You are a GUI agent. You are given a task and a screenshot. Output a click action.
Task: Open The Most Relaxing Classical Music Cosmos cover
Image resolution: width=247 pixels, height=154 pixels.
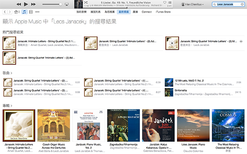(x=228, y=125)
